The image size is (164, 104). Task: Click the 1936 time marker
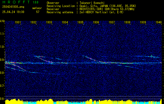coord(96,22)
